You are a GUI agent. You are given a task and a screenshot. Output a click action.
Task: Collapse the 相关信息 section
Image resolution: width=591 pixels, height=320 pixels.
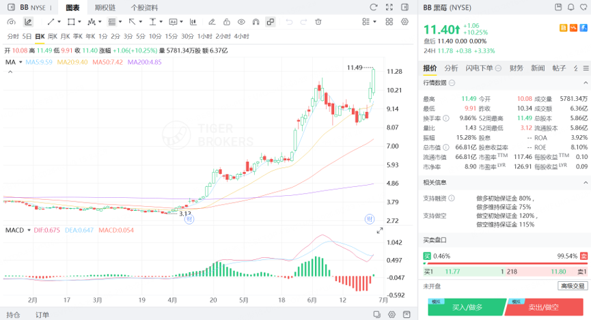[586, 183]
